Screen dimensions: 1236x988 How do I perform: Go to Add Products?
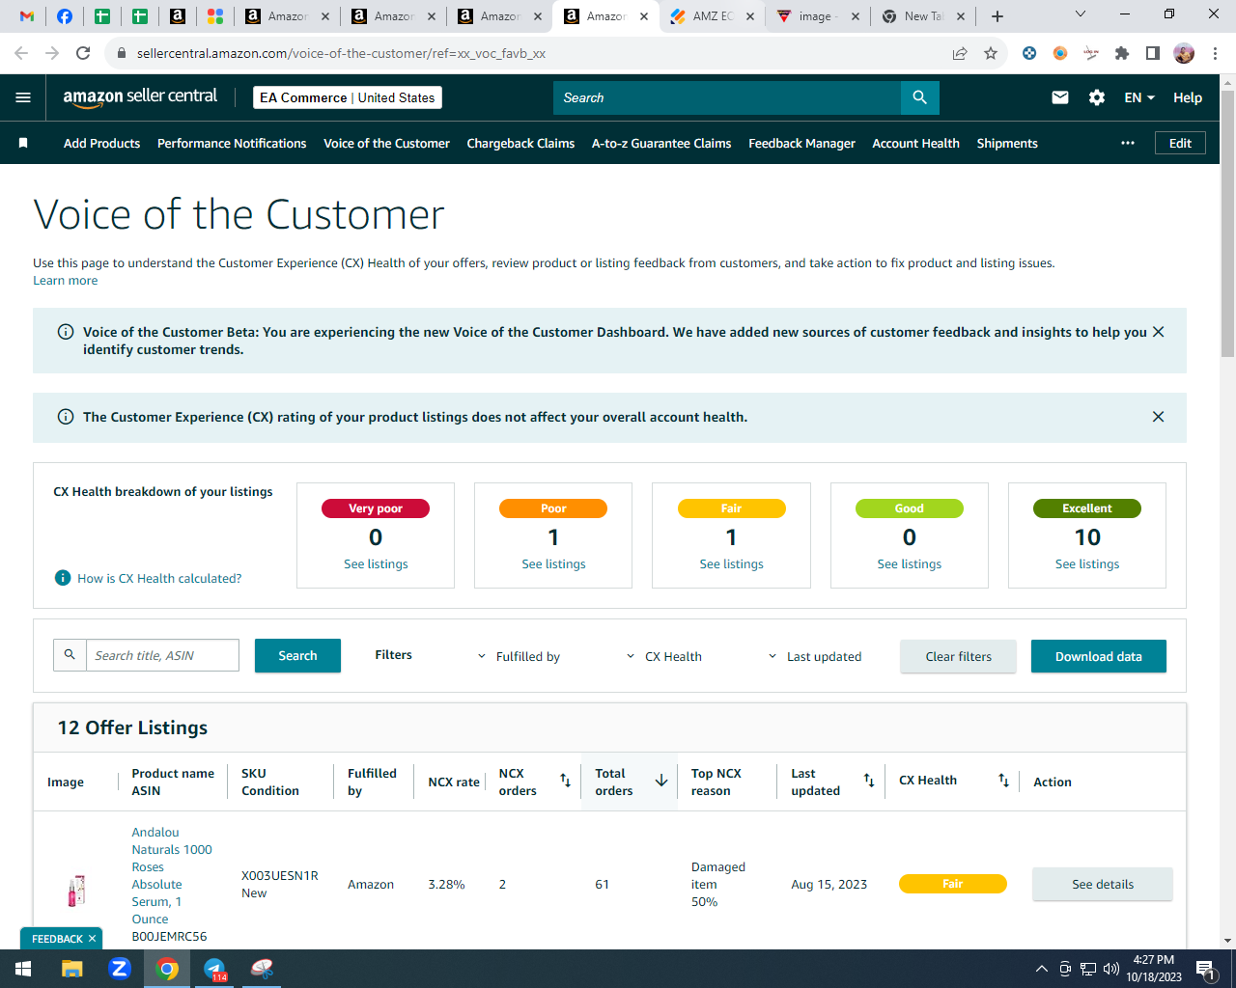[x=101, y=143]
